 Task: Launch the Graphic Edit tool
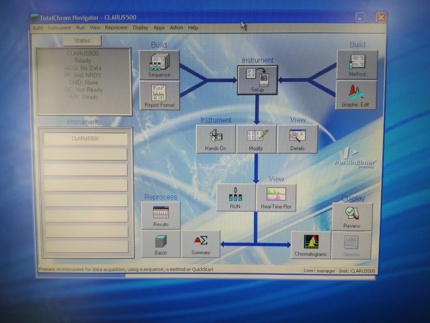(x=356, y=95)
